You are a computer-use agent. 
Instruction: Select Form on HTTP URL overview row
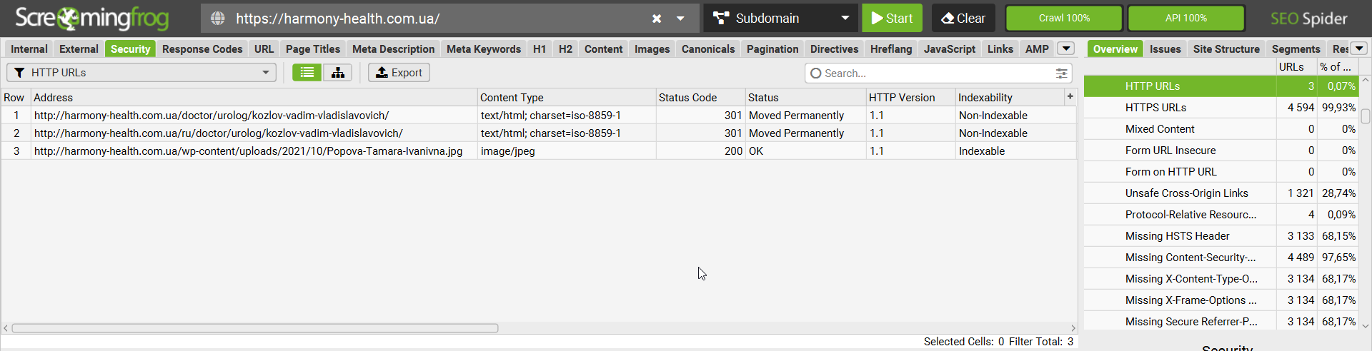click(x=1221, y=171)
